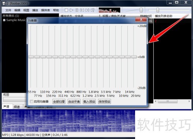Click the 视图 filter dropdown box

click(x=15, y=100)
